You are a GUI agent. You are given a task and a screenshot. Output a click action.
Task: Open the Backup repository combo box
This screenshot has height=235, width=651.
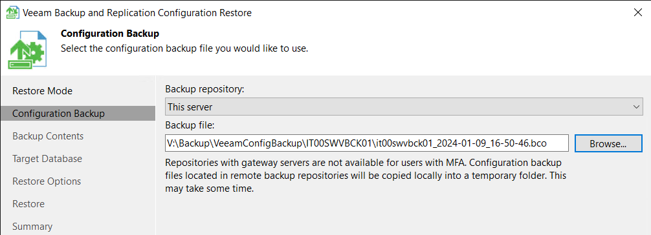404,107
